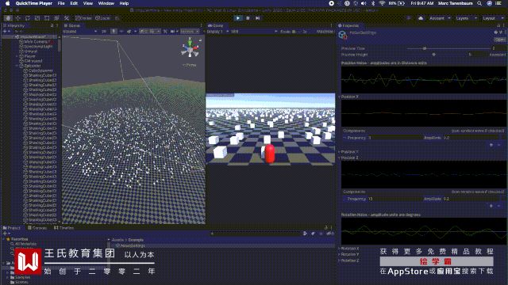Open the Shaded draw mode dropdown

79,32
